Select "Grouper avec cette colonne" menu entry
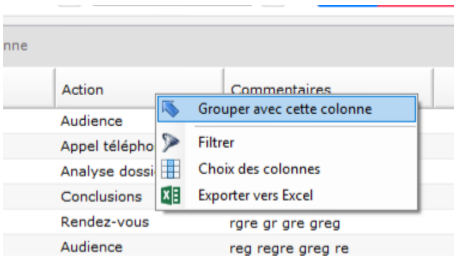This screenshot has height=279, width=468. [x=285, y=110]
